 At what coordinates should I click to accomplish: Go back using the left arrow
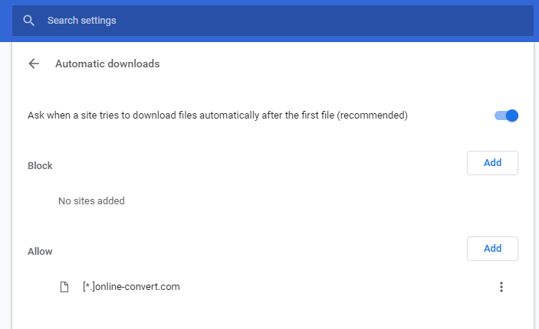point(34,64)
